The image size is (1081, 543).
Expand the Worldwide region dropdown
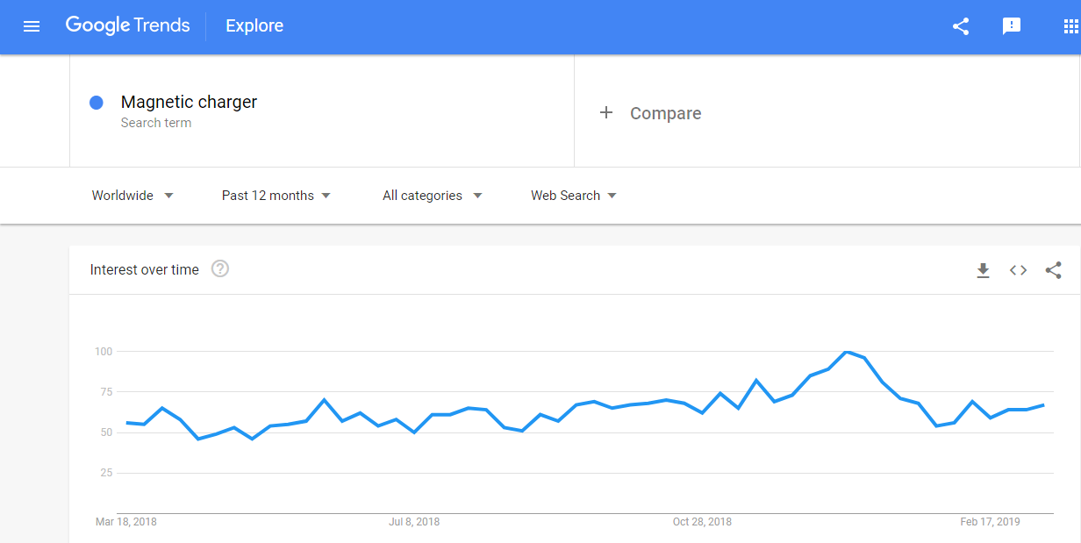(132, 196)
